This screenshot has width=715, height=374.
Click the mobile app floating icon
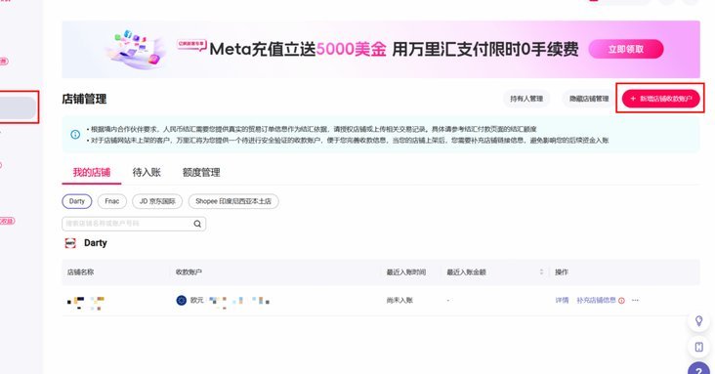[x=698, y=347]
